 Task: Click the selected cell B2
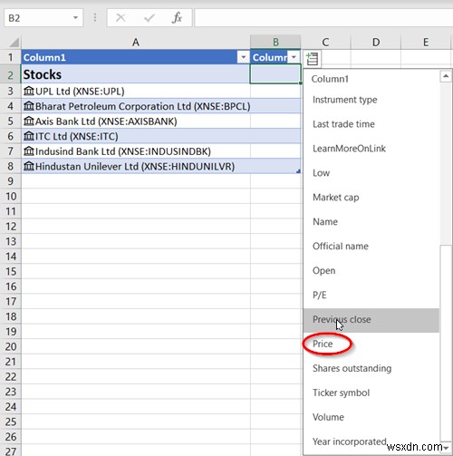(275, 74)
